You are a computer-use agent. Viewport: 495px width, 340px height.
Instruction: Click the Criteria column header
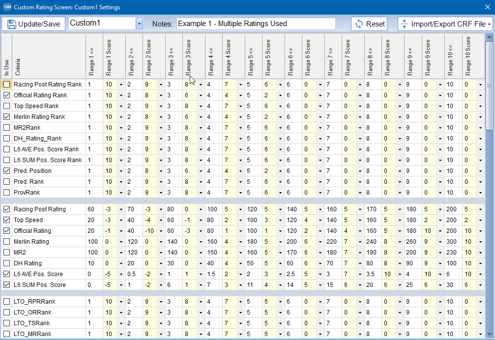coord(48,56)
